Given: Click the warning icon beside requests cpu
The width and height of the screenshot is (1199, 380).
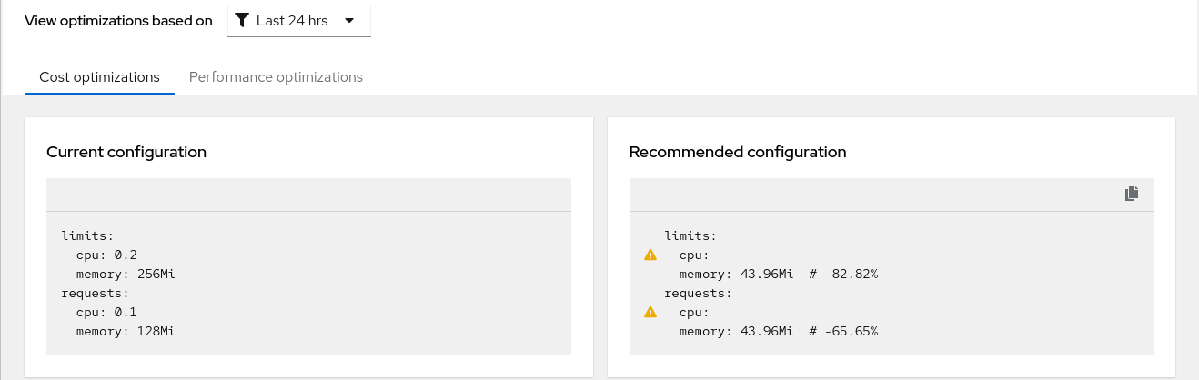Looking at the screenshot, I should click(x=650, y=313).
